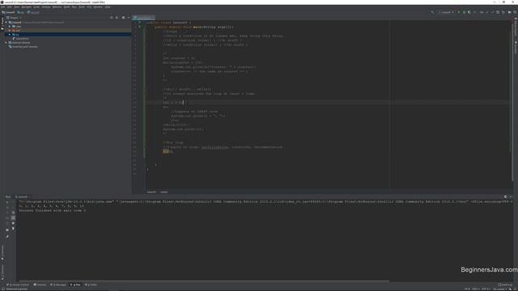Select the Lesson8.java editor tab
Image resolution: width=518 pixels, height=291 pixels.
(x=144, y=18)
